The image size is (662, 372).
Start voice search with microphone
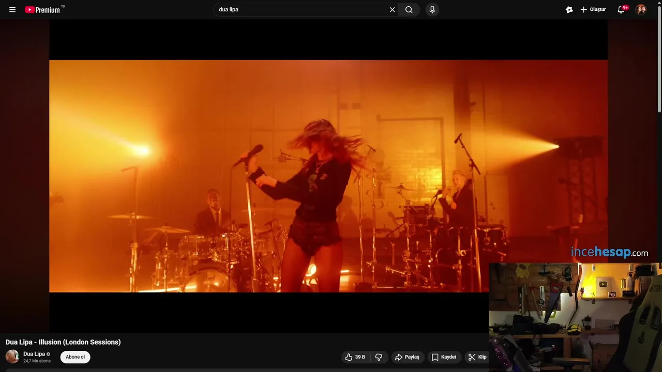coord(432,9)
